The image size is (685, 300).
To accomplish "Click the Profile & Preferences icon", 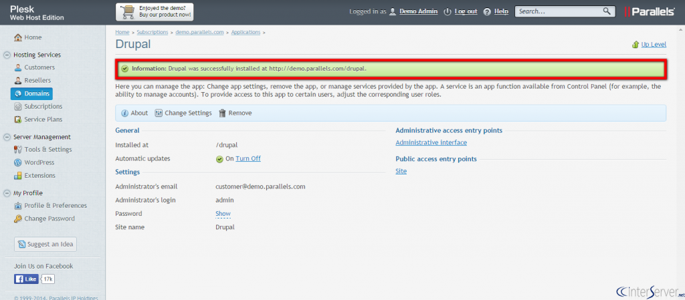I will [18, 206].
